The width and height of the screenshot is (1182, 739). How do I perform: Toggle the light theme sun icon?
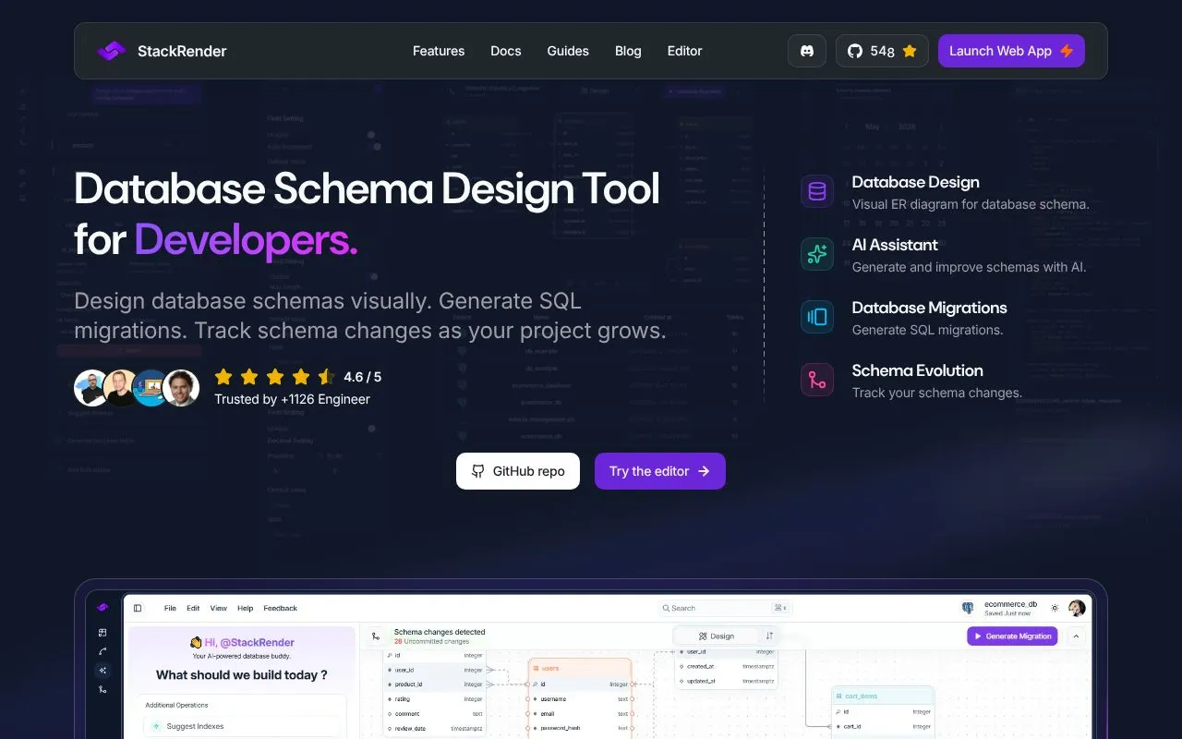click(1055, 608)
